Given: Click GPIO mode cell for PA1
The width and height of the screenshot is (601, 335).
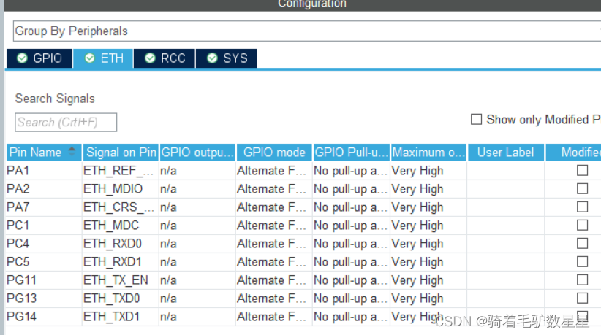Looking at the screenshot, I should [274, 171].
